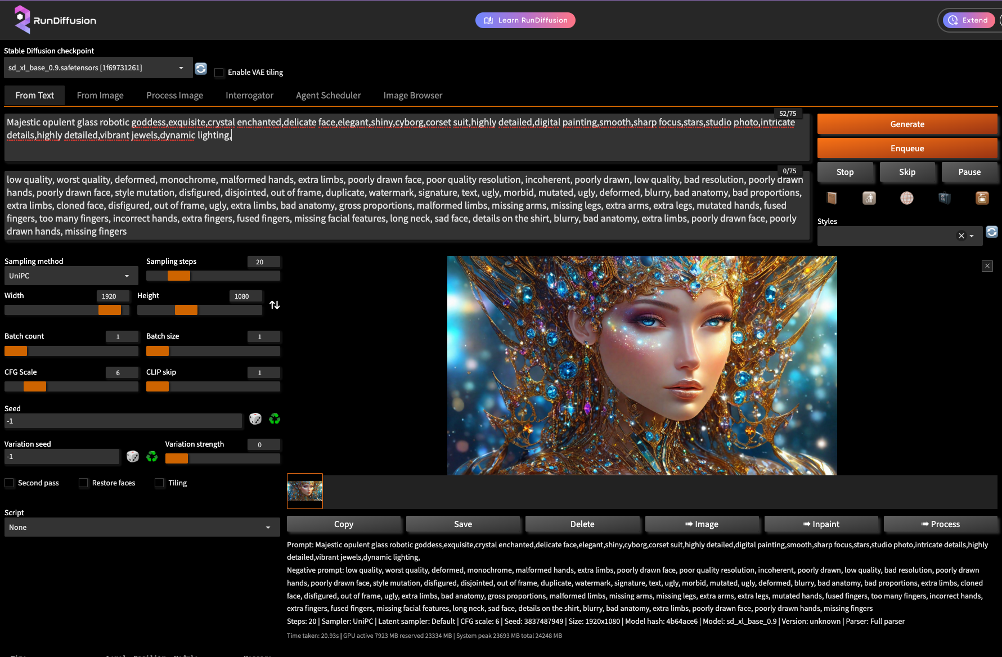This screenshot has width=1002, height=657.
Task: Reuse last seed with green recycle icon
Action: click(275, 419)
